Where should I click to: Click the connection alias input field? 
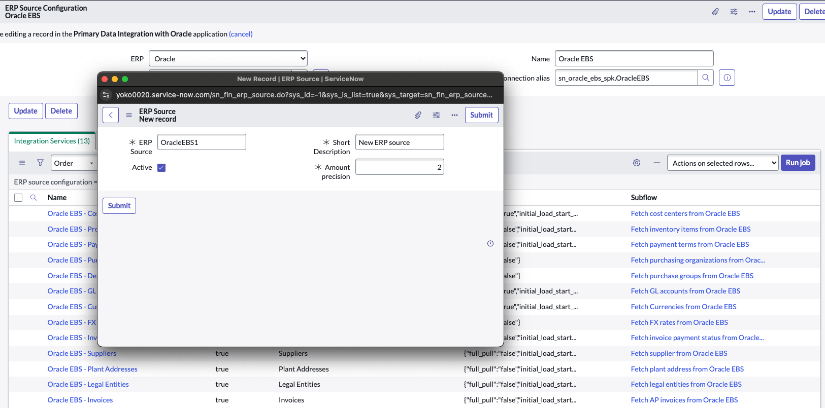coord(626,78)
